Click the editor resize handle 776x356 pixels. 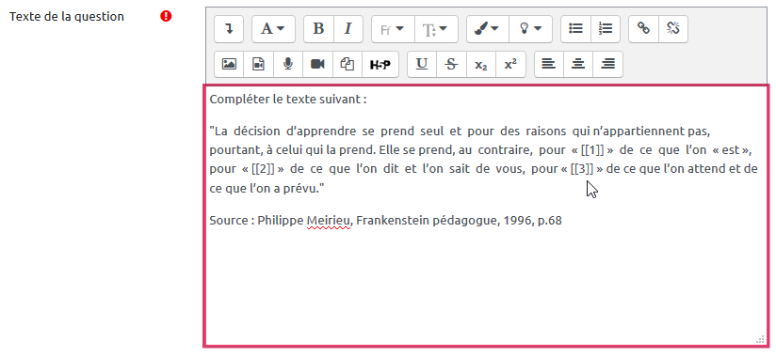(x=761, y=339)
